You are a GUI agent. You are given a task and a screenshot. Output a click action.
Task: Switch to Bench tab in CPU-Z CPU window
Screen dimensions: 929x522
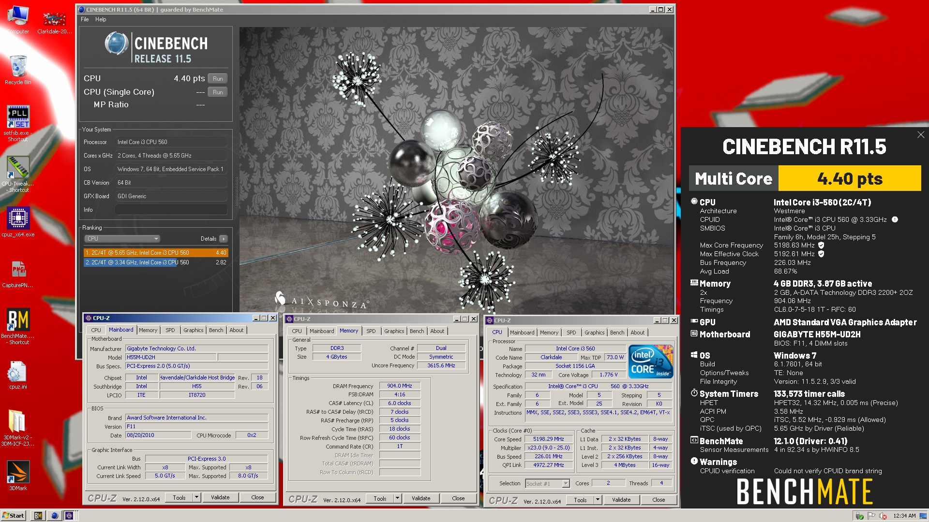coord(617,333)
